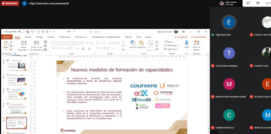
Task: Open the meeting chat icon
Action: (258, 3)
